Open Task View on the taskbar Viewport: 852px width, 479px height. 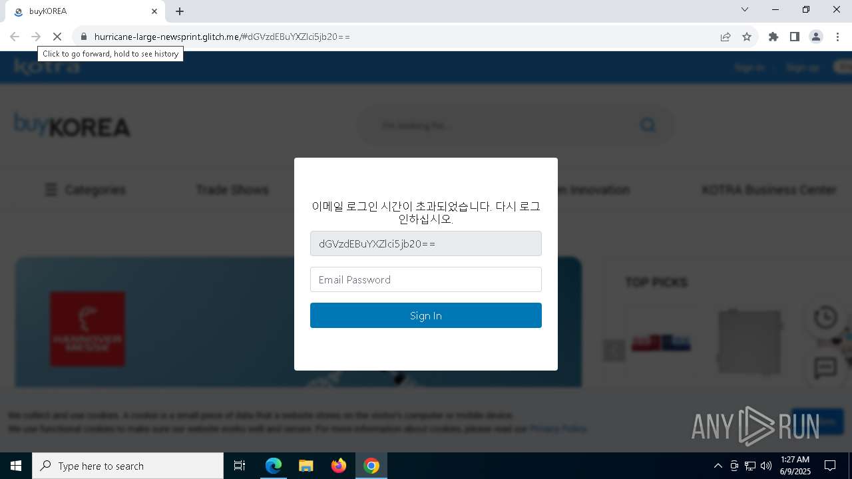click(240, 466)
